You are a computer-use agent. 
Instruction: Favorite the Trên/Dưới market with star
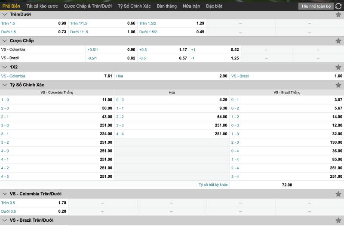338,15
